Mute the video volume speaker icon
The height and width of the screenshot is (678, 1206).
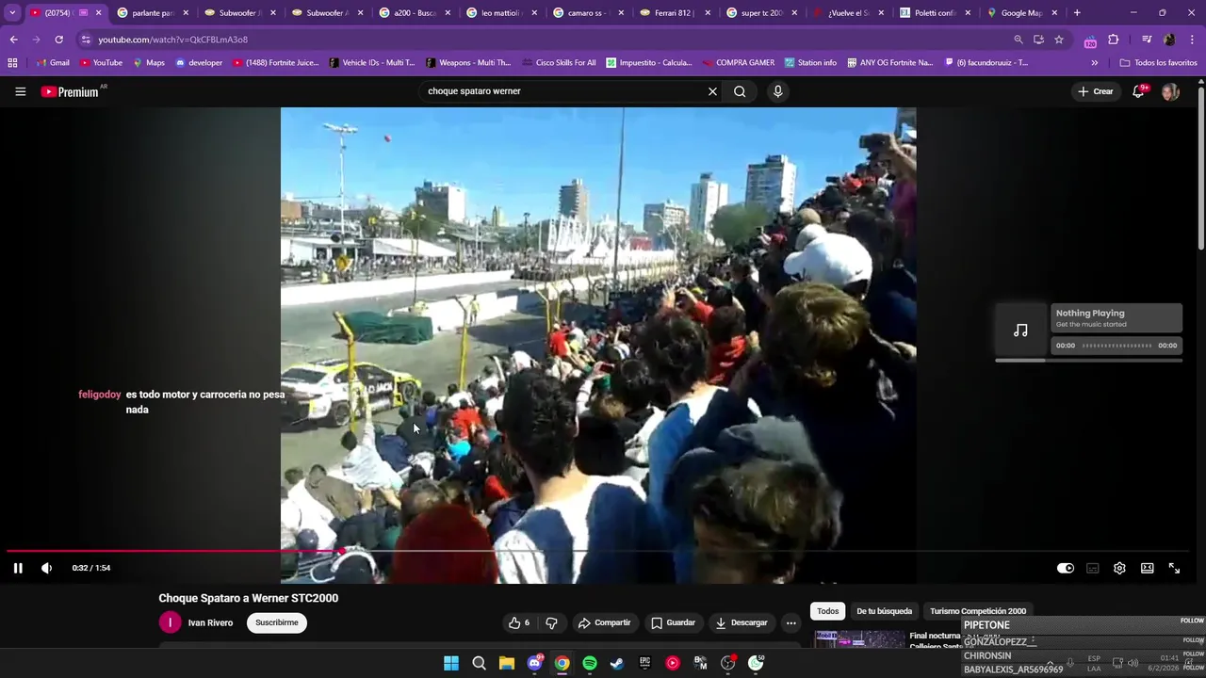tap(47, 568)
